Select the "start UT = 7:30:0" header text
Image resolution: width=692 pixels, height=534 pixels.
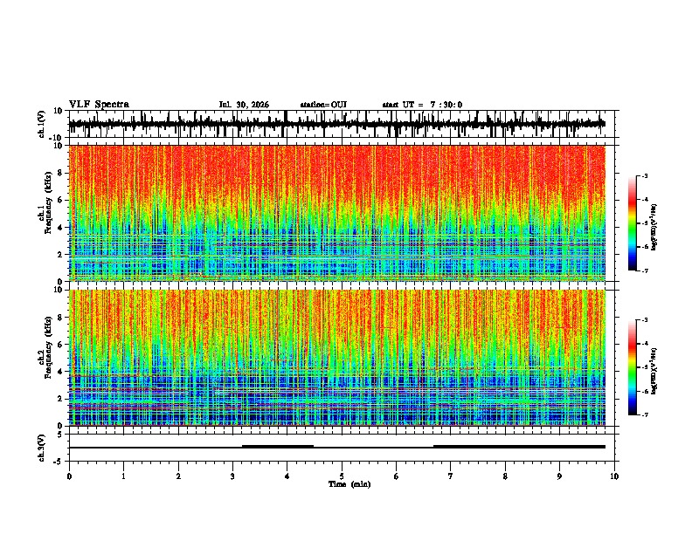[422, 105]
